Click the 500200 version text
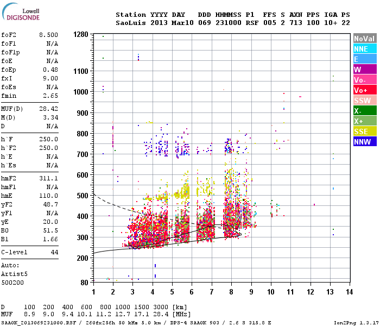Screen dimensions: 380x326 pyautogui.click(x=12, y=283)
